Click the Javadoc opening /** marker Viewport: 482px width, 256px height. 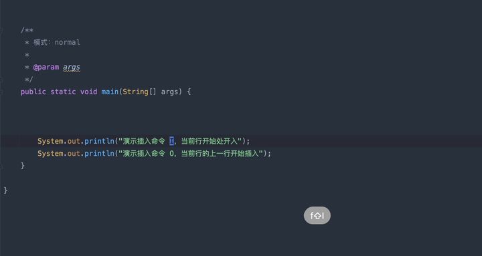(27, 30)
